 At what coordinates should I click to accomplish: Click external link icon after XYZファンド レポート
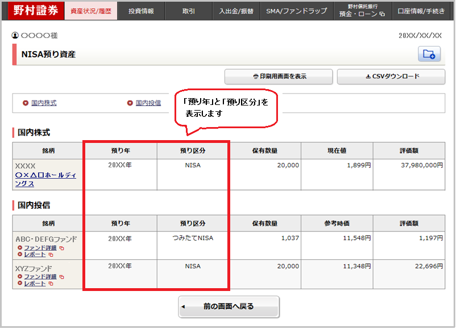[51, 284]
